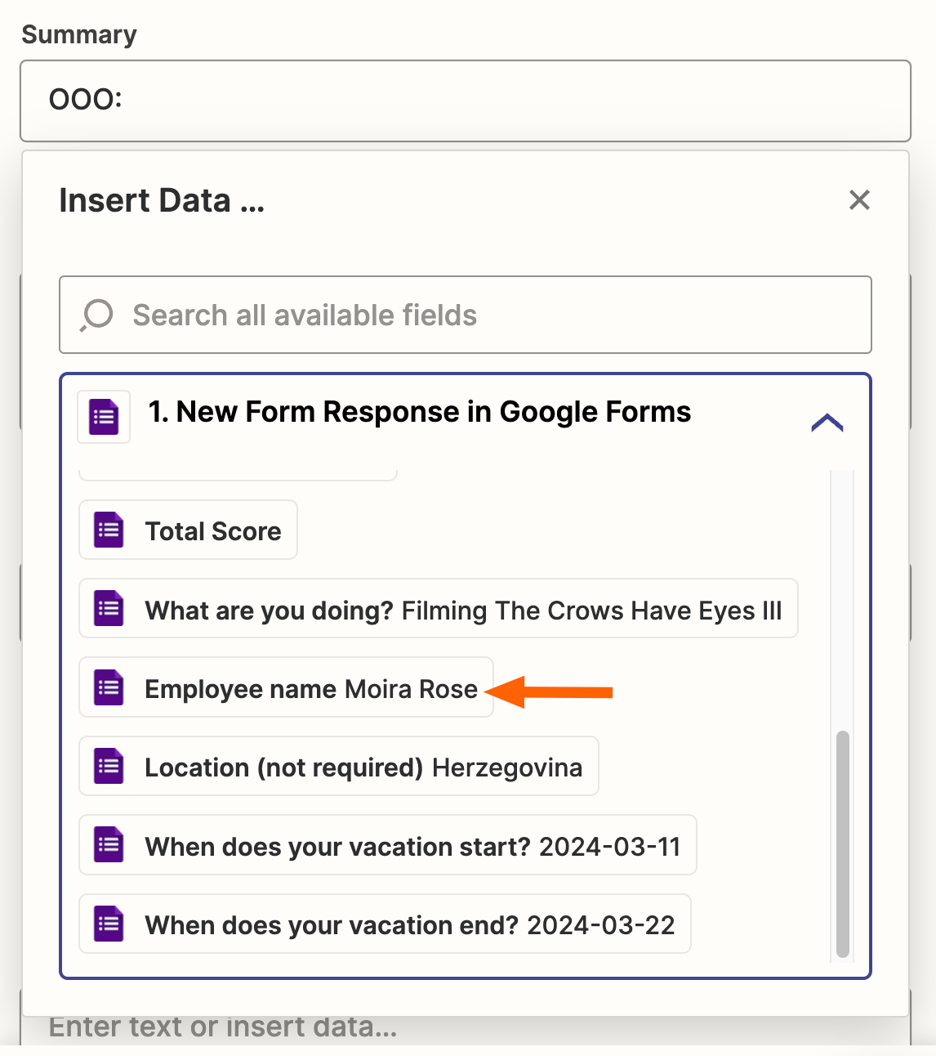Collapse via the "1. New Form Response in Google Forms" title
Screen dimensions: 936x1056
point(419,412)
